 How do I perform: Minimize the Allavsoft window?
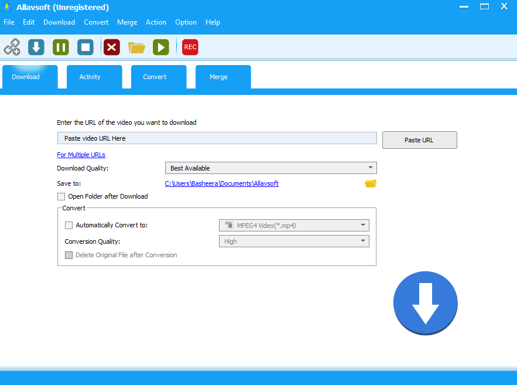pyautogui.click(x=464, y=7)
